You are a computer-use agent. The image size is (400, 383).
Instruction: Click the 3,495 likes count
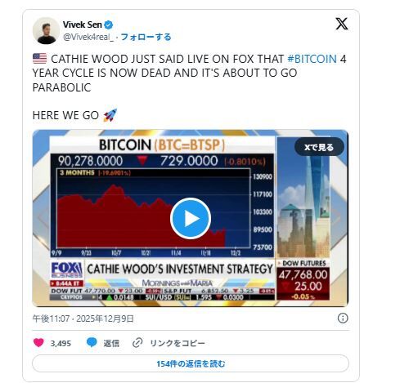pyautogui.click(x=61, y=343)
